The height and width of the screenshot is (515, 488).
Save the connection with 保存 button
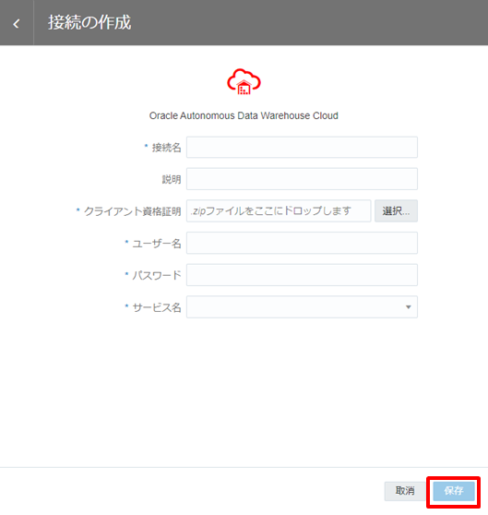(454, 491)
